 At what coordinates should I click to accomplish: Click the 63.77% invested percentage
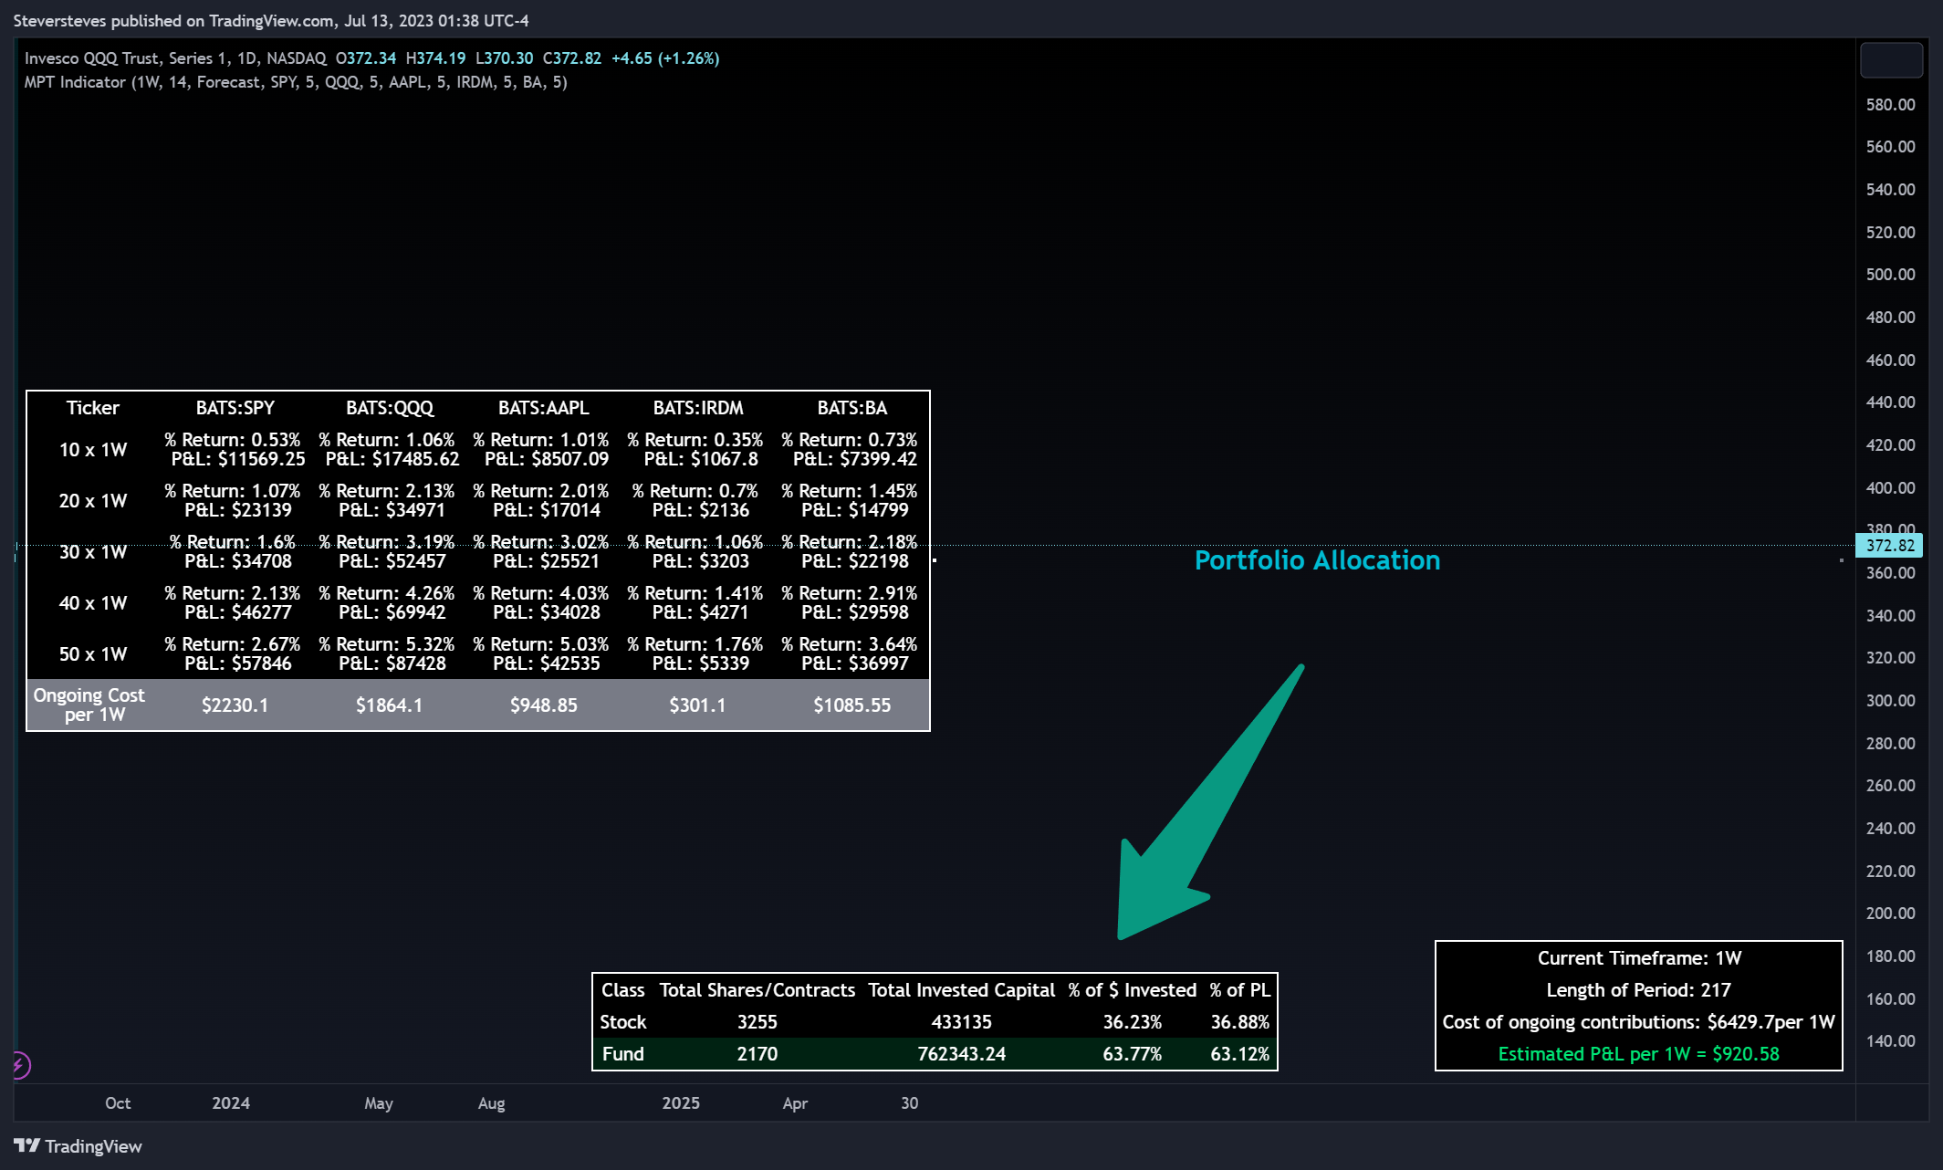pyautogui.click(x=1133, y=1054)
